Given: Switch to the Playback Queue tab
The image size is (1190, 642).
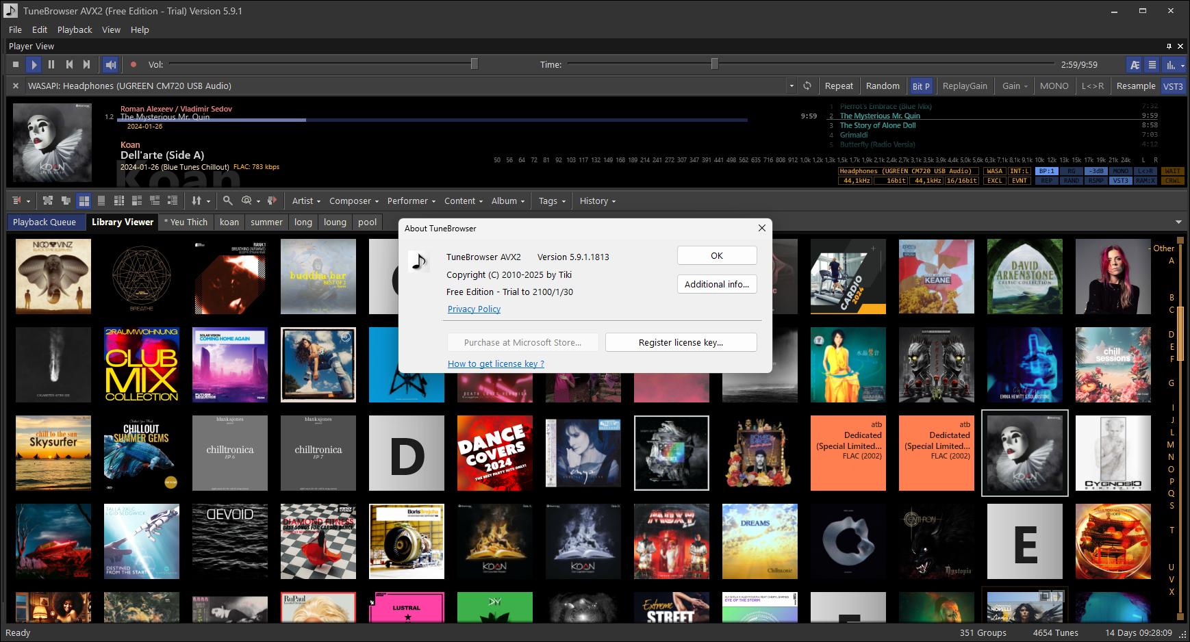Looking at the screenshot, I should [x=45, y=222].
